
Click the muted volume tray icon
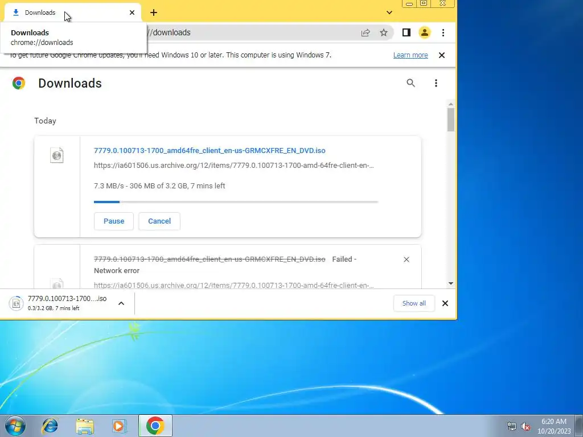(525, 426)
